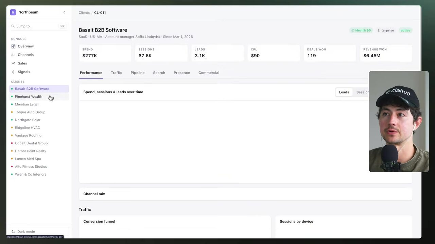Open the Pipeline tab
The width and height of the screenshot is (435, 244).
(x=138, y=73)
